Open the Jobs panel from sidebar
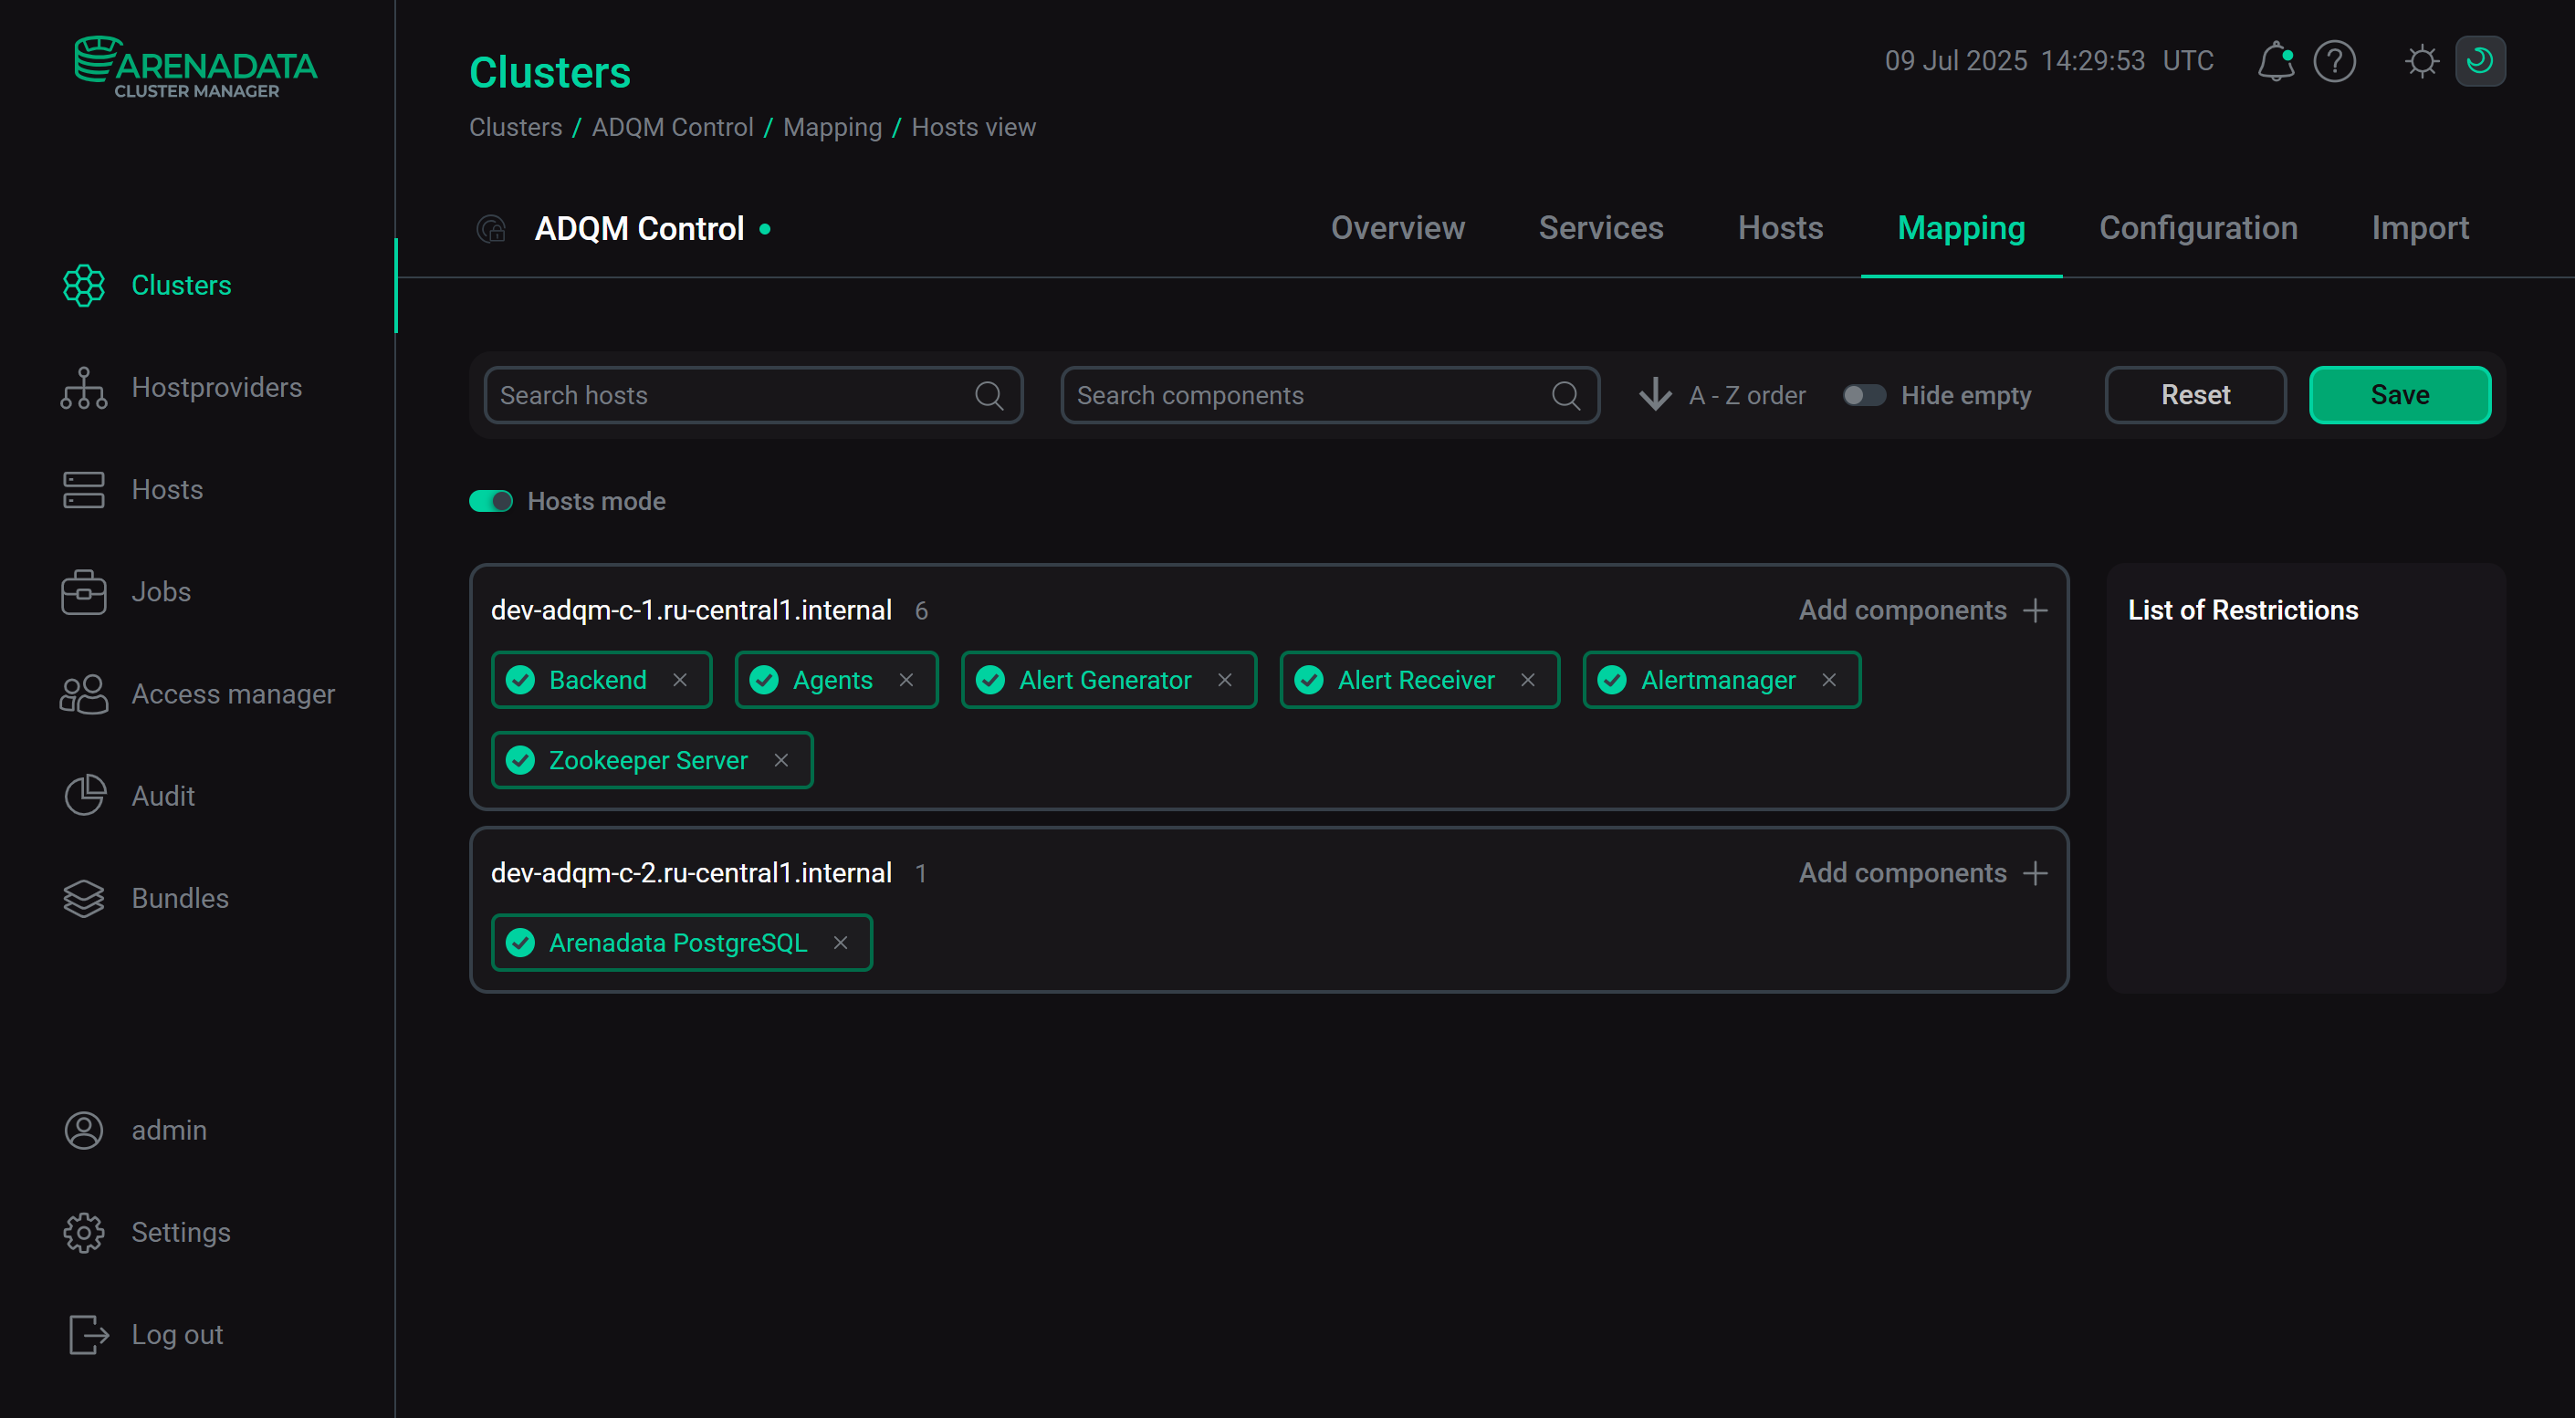The image size is (2575, 1418). tap(84, 591)
